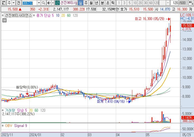The height and width of the screenshot is (137, 194).
Task: Select the 30 interval button
Action: [x=145, y=3]
